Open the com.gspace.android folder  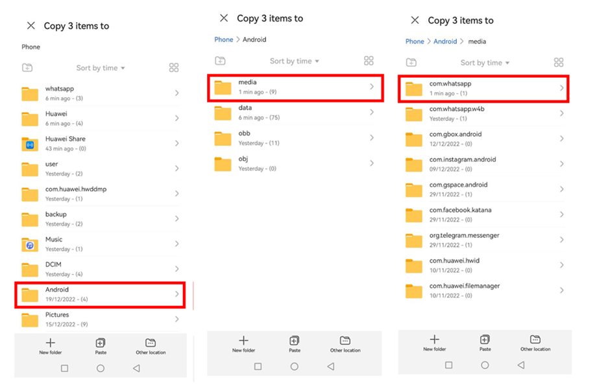pos(485,189)
